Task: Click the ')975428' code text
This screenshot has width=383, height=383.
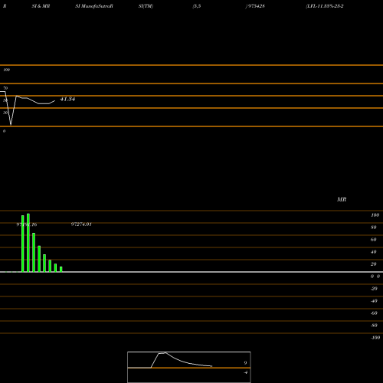Action: pos(255,6)
